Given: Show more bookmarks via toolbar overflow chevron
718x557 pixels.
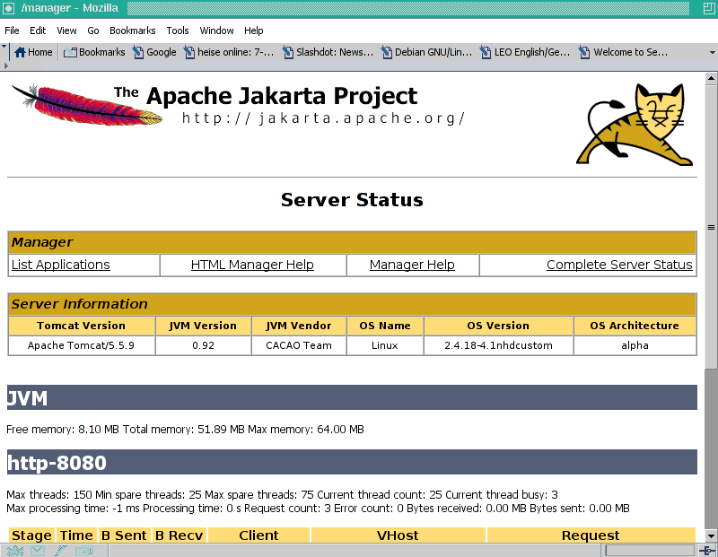Looking at the screenshot, I should pos(712,52).
